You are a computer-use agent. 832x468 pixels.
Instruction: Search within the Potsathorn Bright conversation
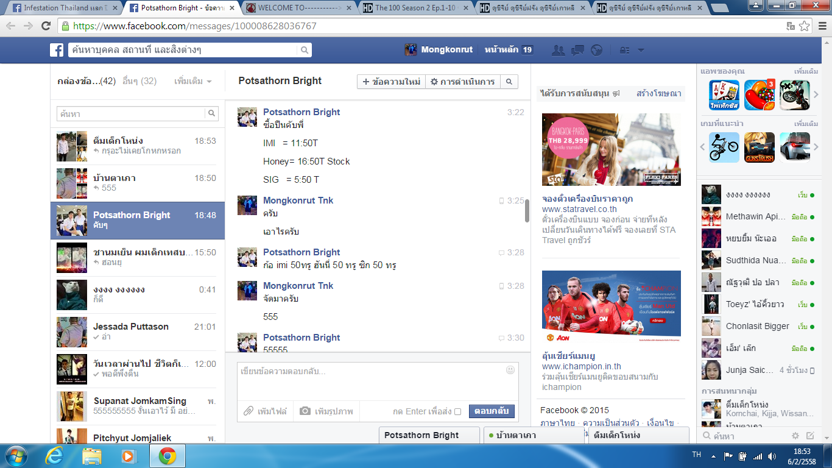click(x=510, y=82)
